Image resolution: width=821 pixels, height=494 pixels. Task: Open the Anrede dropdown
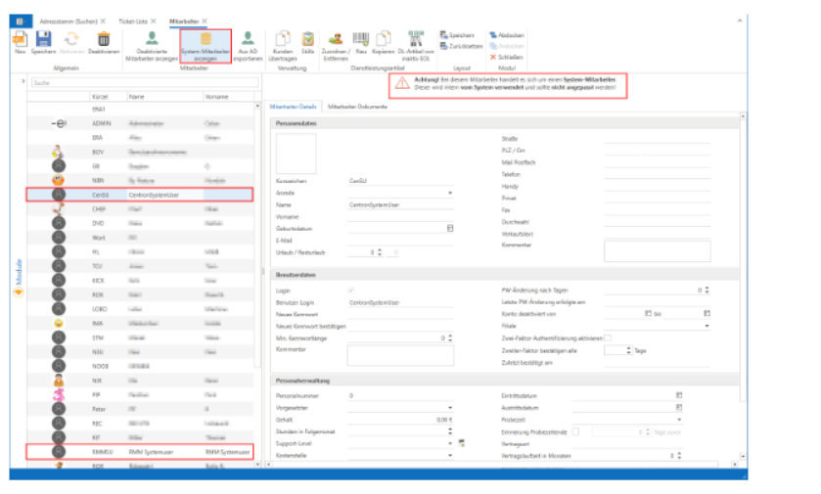(x=450, y=194)
